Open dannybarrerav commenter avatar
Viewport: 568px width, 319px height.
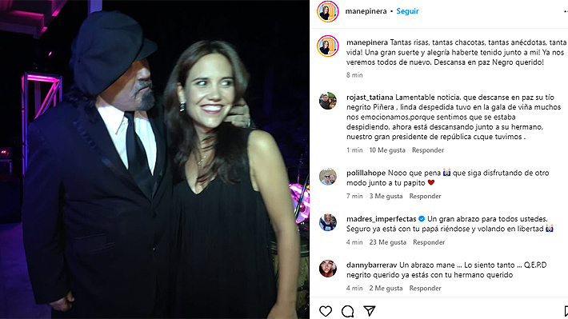[x=328, y=269]
